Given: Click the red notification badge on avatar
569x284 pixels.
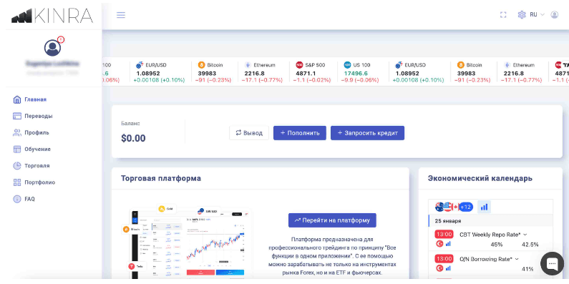Looking at the screenshot, I should point(61,39).
